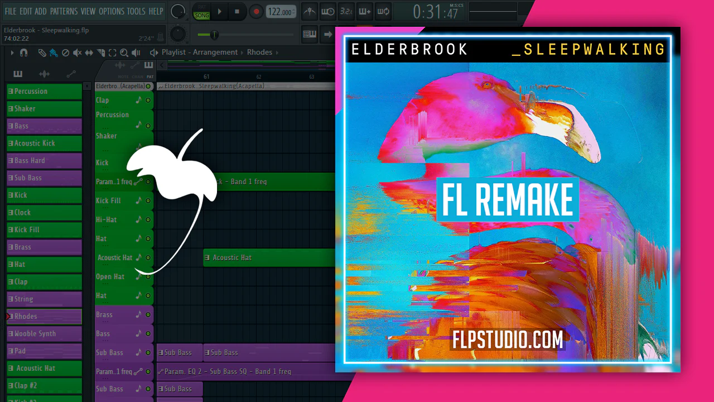714x402 pixels.
Task: Toggle step editing arrow icon
Action: click(328, 35)
